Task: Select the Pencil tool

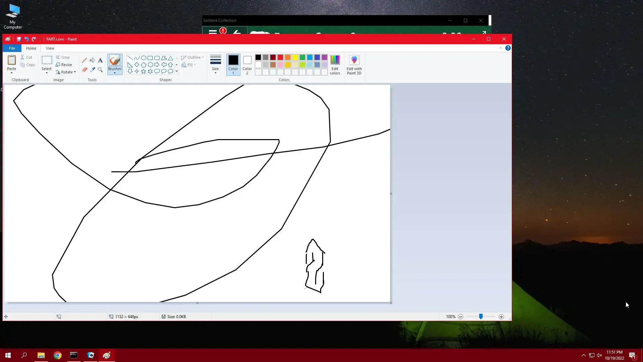Action: pos(84,60)
